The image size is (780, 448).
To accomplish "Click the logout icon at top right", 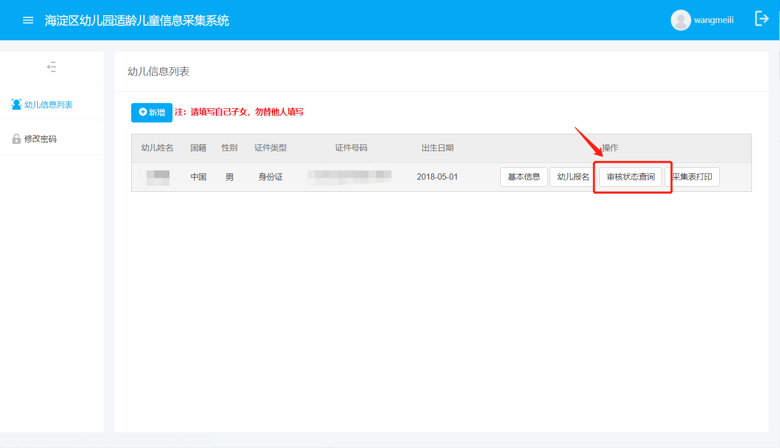I will click(x=761, y=19).
